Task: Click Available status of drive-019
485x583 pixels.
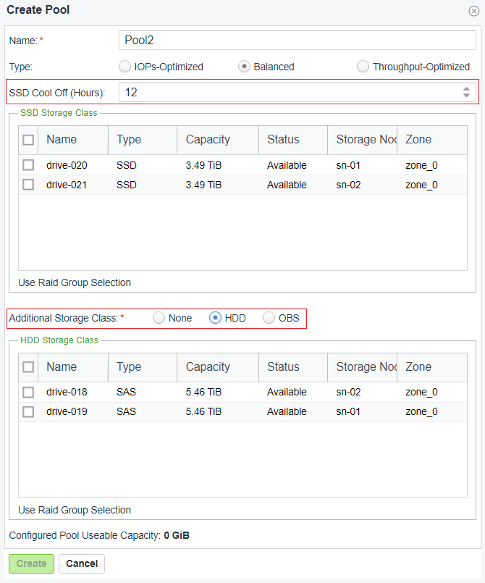Action: [287, 411]
